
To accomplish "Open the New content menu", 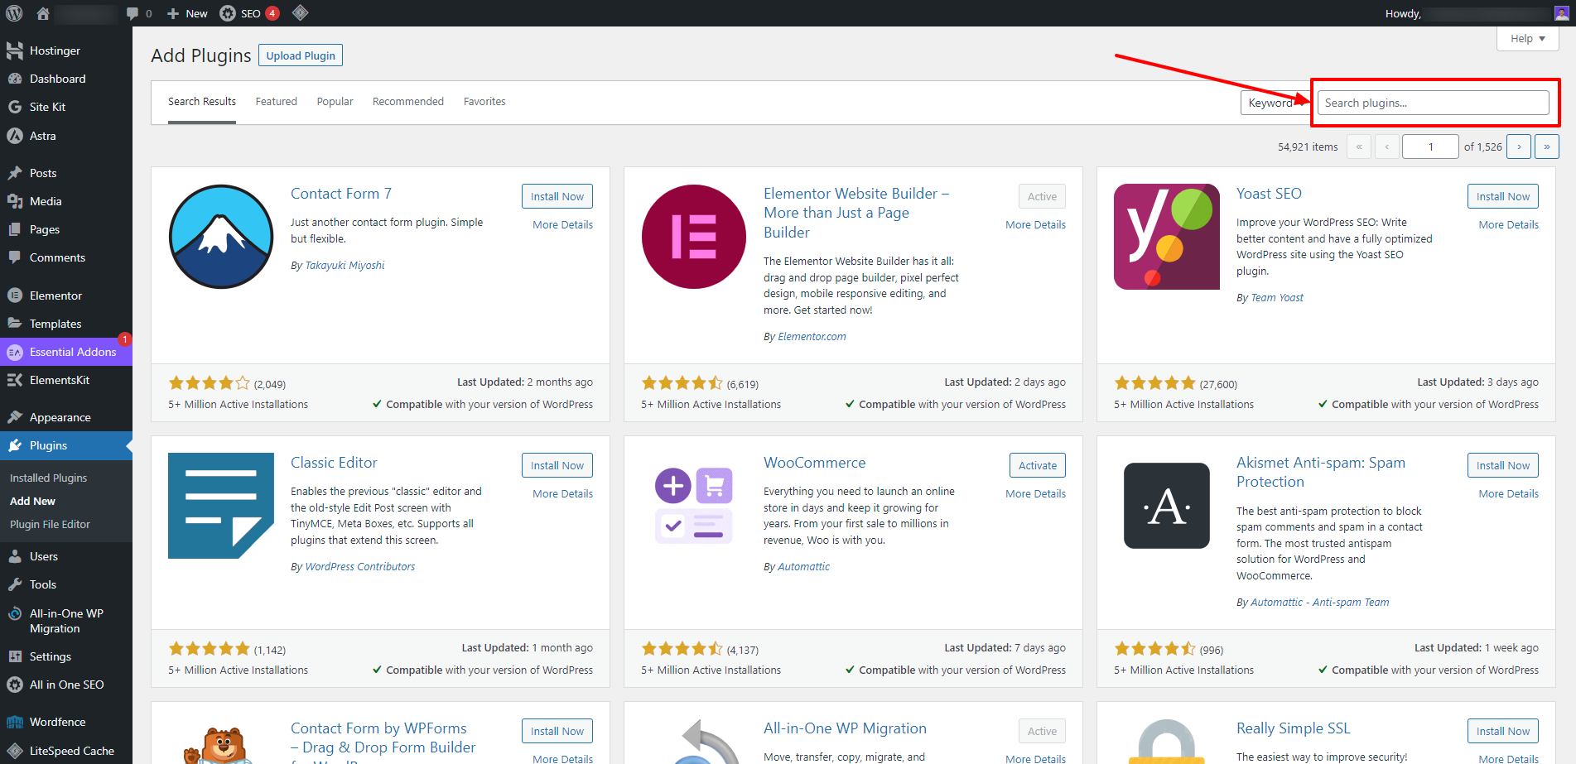I will 187,13.
